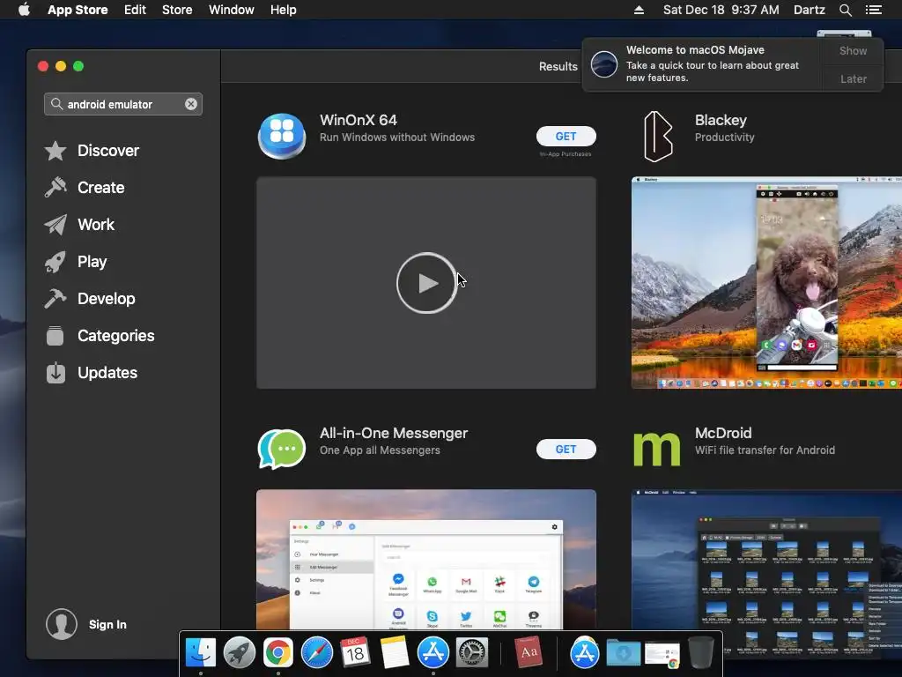Open the Store menu
The width and height of the screenshot is (902, 677).
click(x=177, y=10)
